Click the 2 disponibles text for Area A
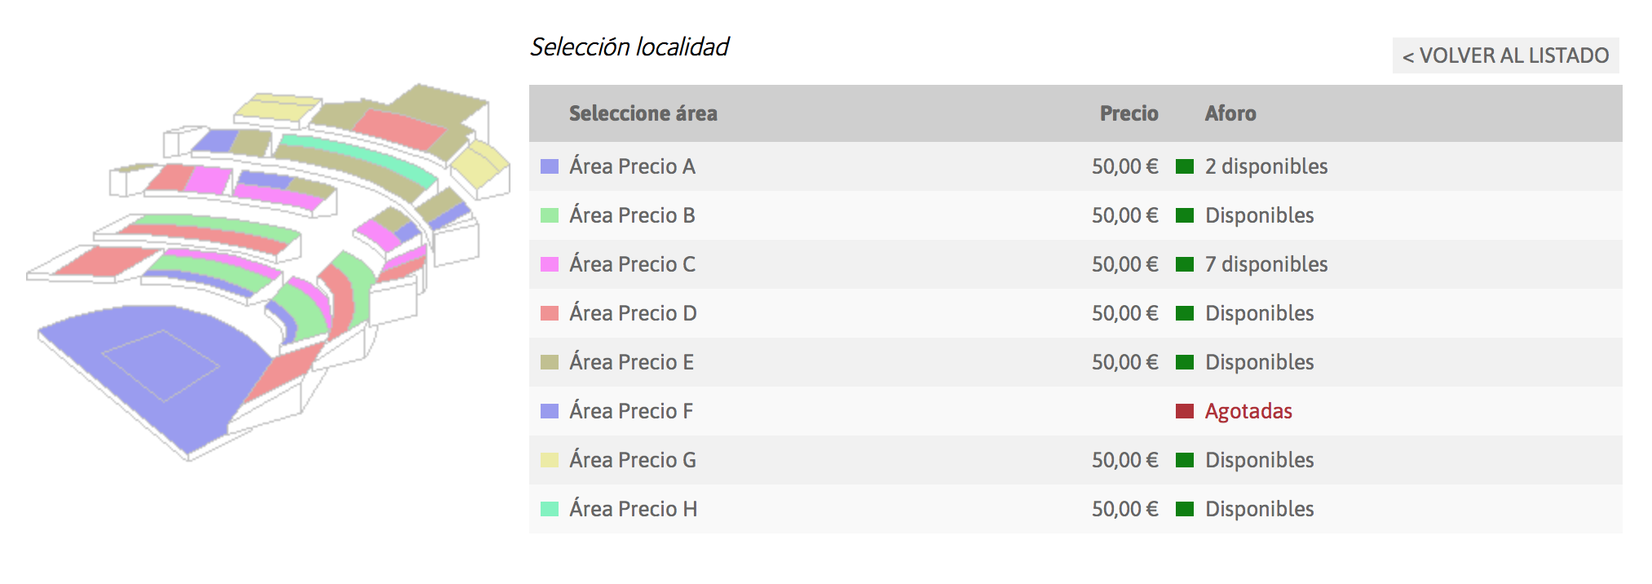1652x584 pixels. point(1266,166)
